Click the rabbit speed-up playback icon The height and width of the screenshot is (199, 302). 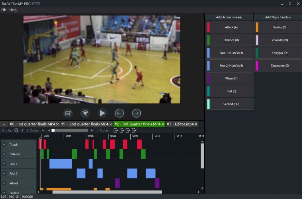(x=85, y=113)
